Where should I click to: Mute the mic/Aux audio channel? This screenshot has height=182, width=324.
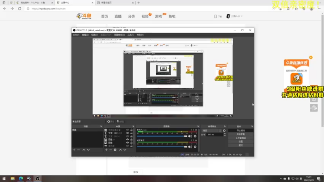click(x=190, y=136)
